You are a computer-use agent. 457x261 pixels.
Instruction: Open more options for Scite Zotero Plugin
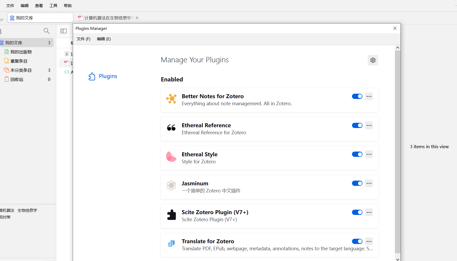(369, 212)
